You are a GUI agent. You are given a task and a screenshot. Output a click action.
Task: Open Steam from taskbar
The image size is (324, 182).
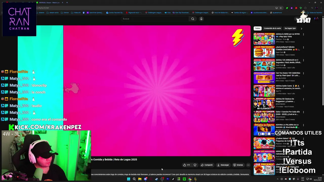(156, 179)
